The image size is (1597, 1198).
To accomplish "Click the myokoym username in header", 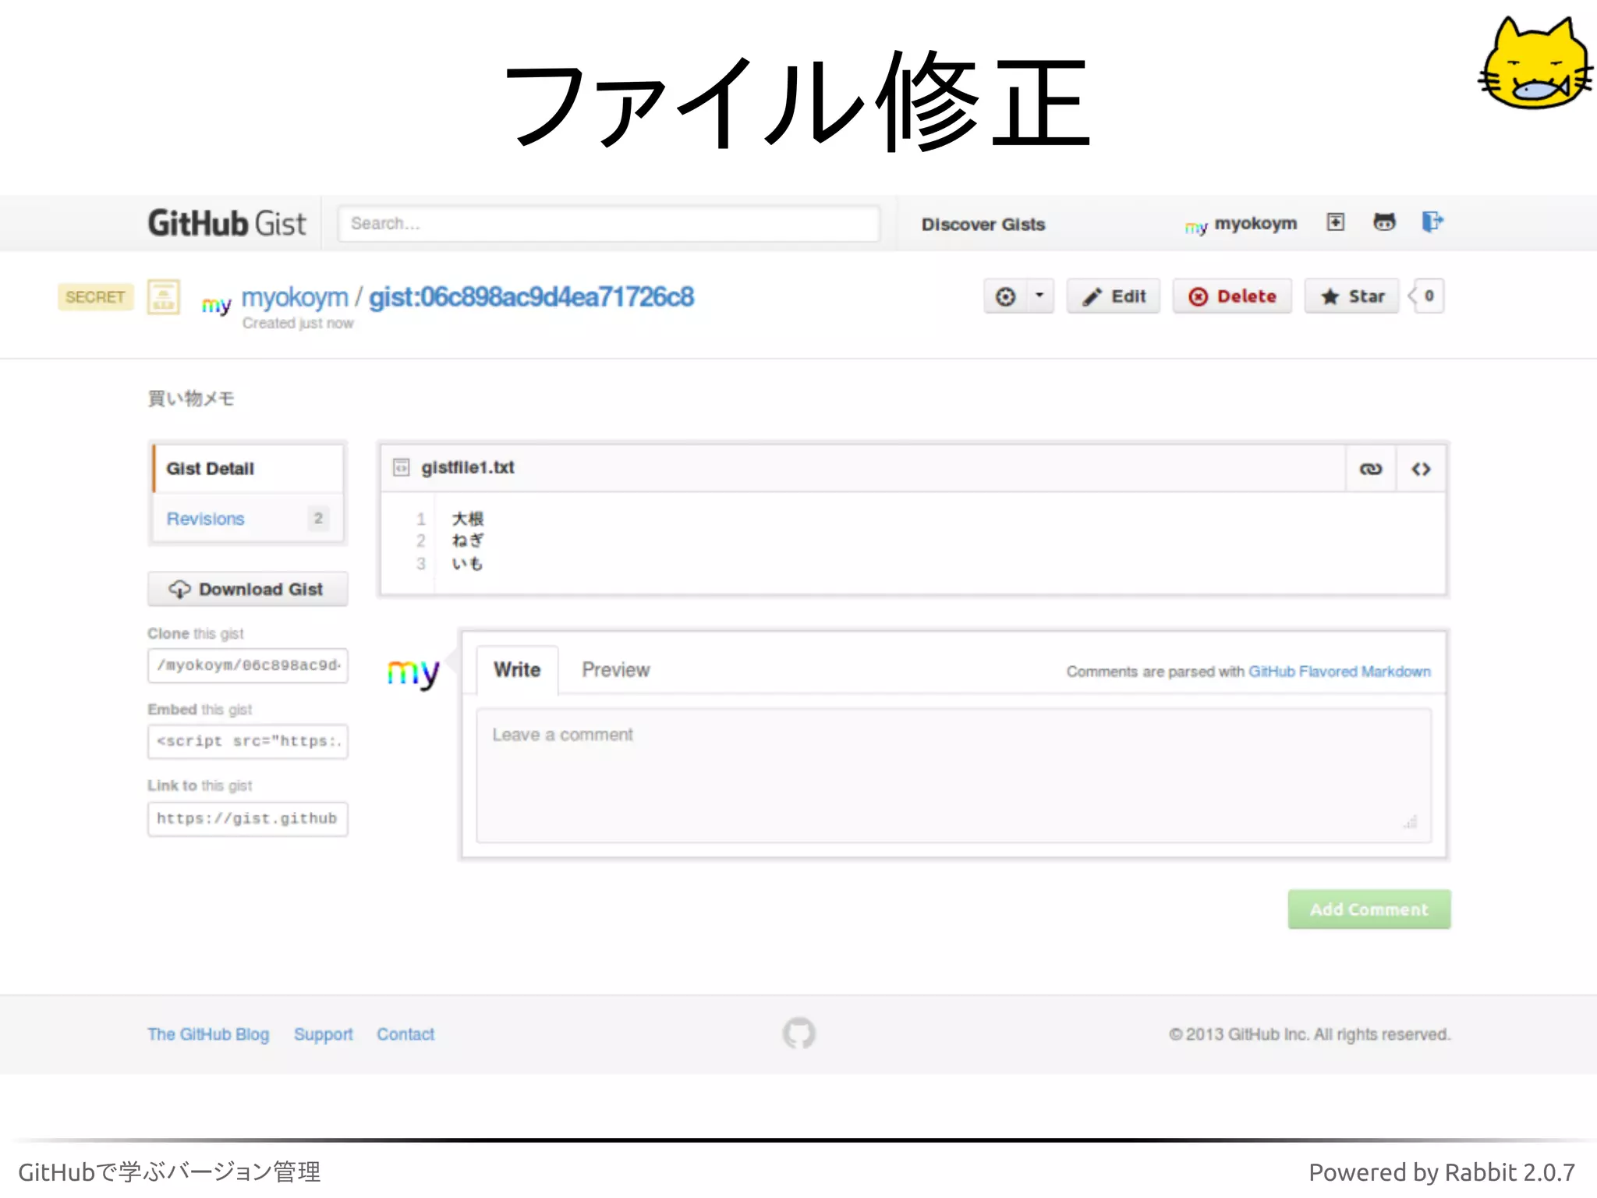I will pos(1255,224).
